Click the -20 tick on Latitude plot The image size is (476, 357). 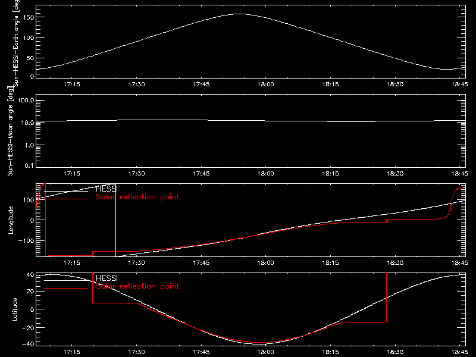click(x=28, y=328)
